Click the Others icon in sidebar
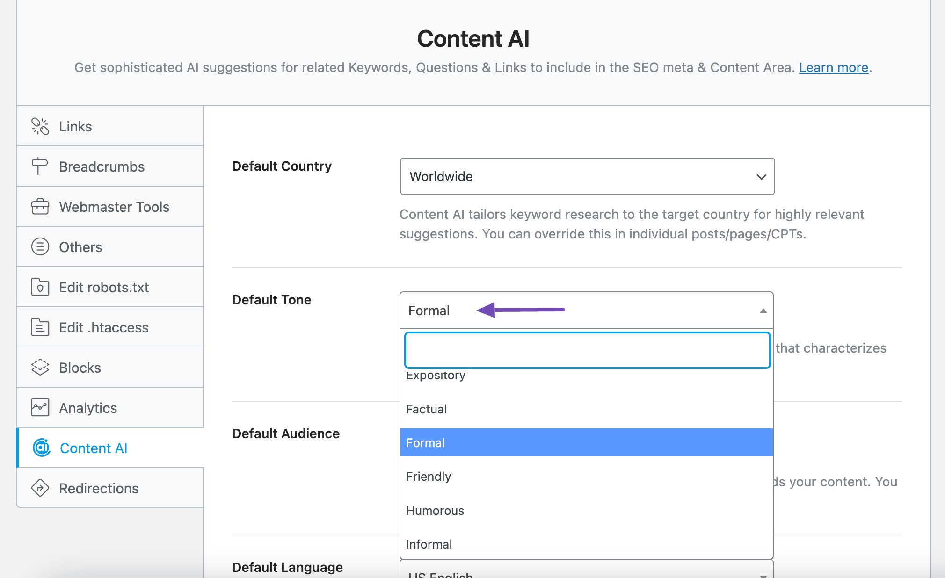This screenshot has width=945, height=578. click(38, 246)
